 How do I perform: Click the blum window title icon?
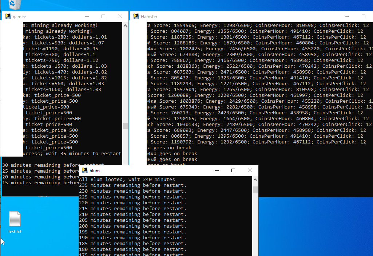(x=85, y=170)
